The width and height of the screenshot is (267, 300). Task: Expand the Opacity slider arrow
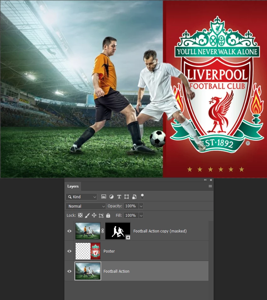coord(141,206)
